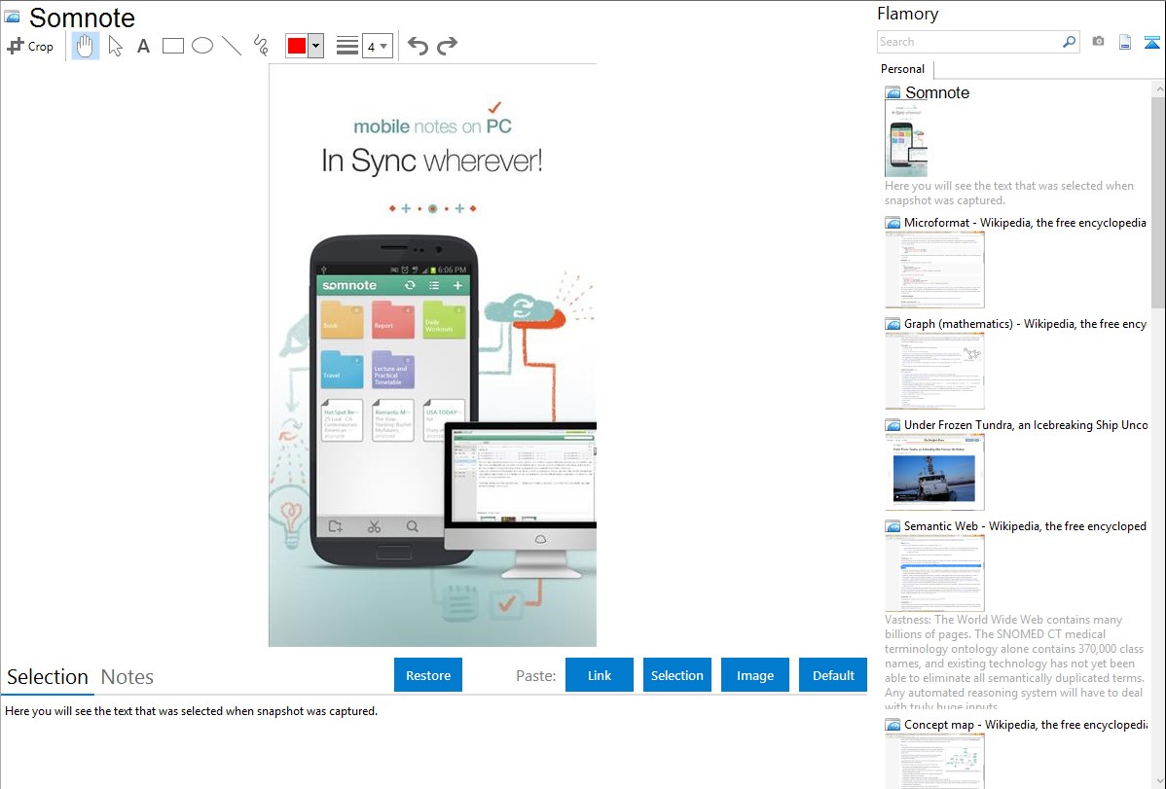Click the blue icon right of the document icon

click(x=1151, y=42)
